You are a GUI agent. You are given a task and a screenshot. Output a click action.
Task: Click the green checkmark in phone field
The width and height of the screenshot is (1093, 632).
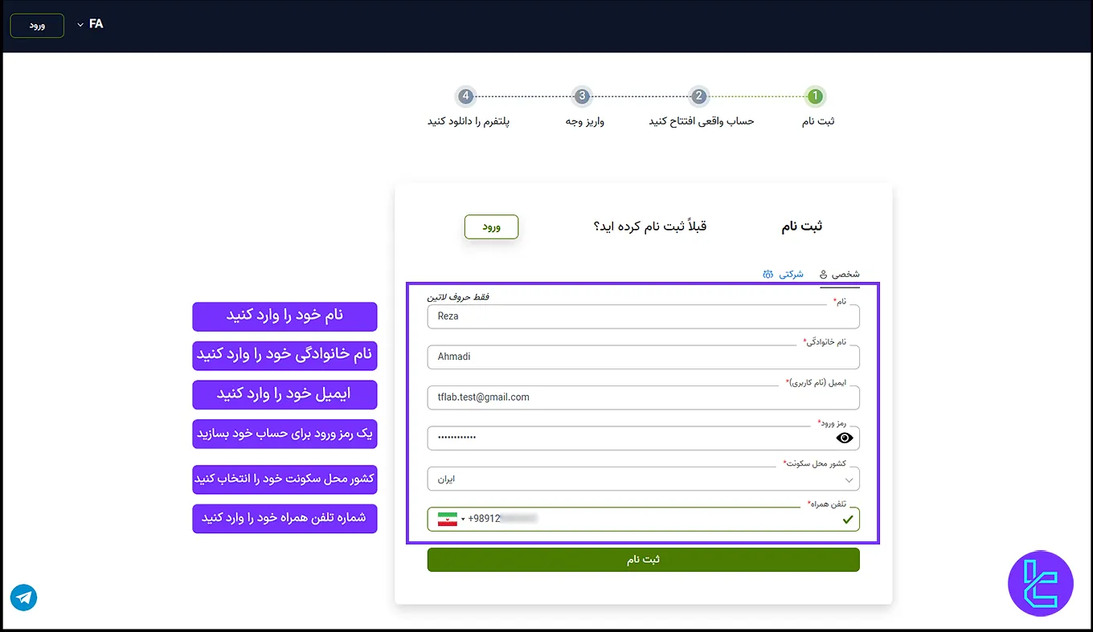point(847,520)
